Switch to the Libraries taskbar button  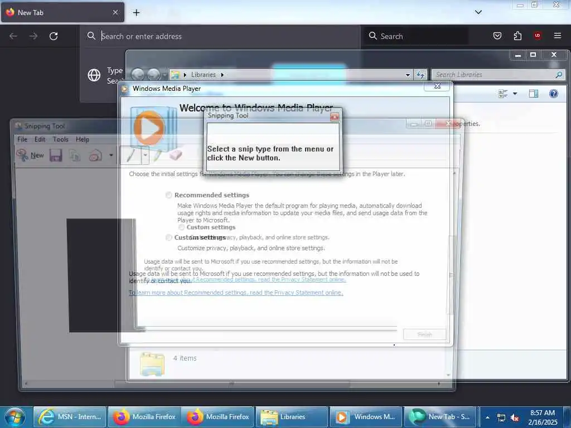pos(292,417)
